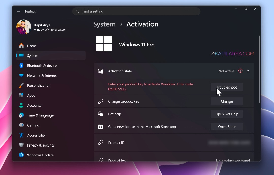Image resolution: width=274 pixels, height=175 pixels.
Task: Go back to System via breadcrumb
Action: tap(104, 24)
